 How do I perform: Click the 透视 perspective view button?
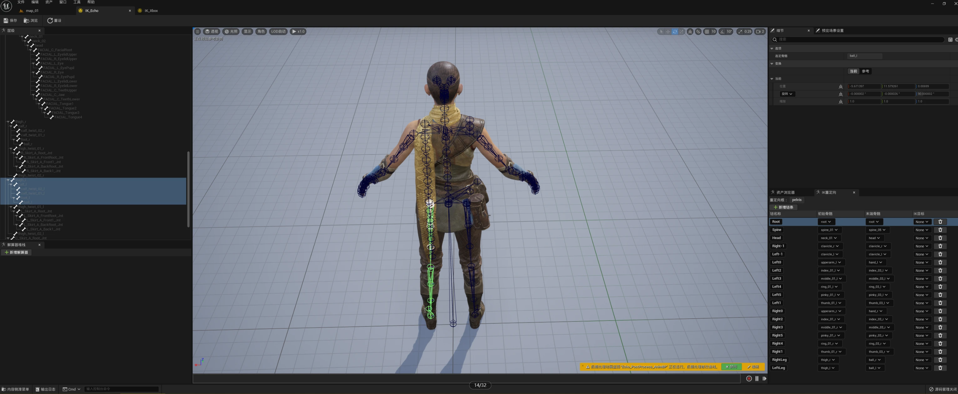tap(212, 32)
